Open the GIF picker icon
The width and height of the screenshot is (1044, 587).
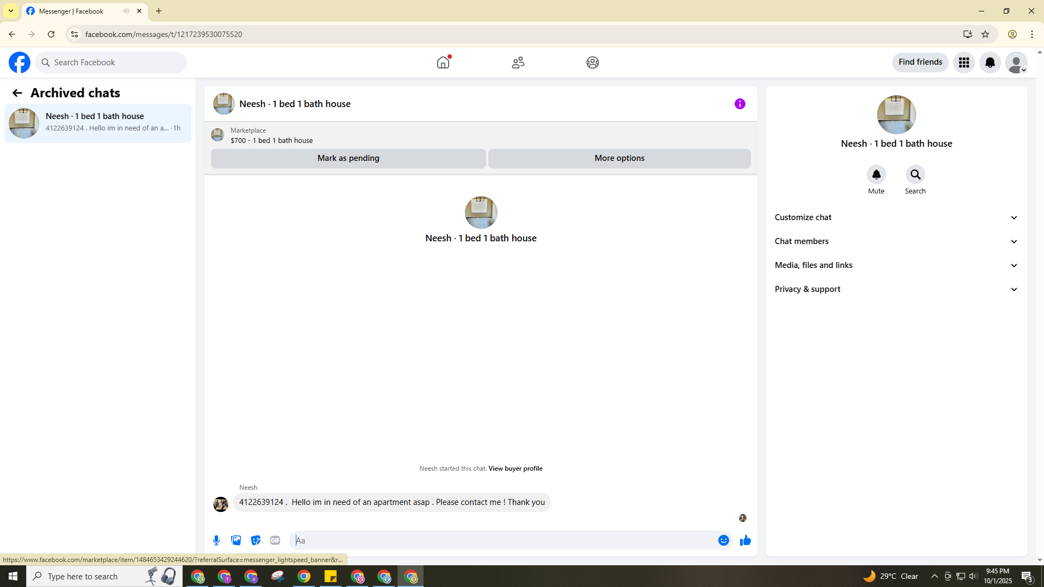275,540
